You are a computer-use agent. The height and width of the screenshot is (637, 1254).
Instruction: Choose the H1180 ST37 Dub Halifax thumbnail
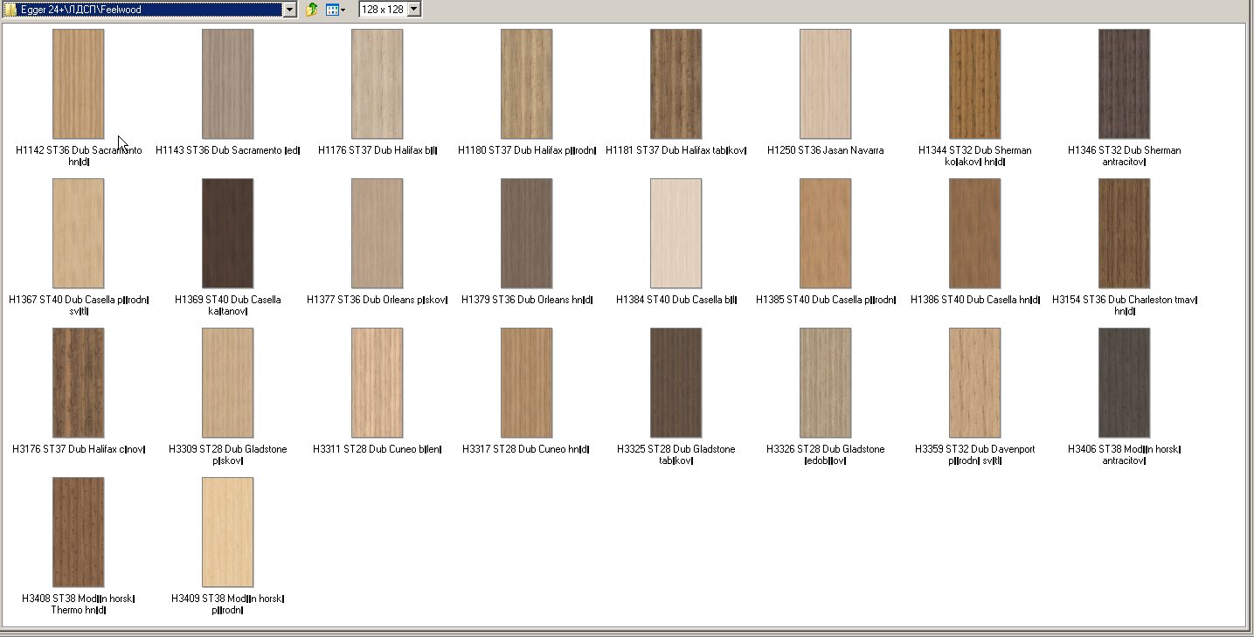pos(527,84)
